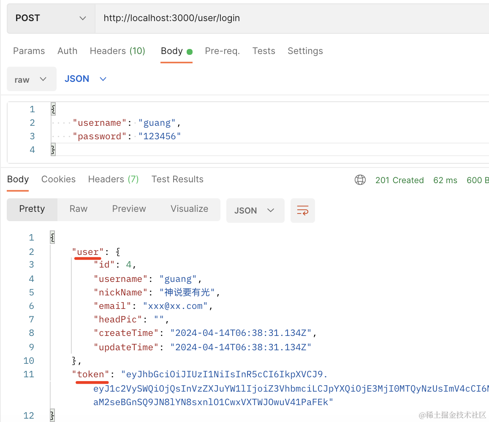Switch response view to Raw
The image size is (489, 422).
click(x=79, y=209)
